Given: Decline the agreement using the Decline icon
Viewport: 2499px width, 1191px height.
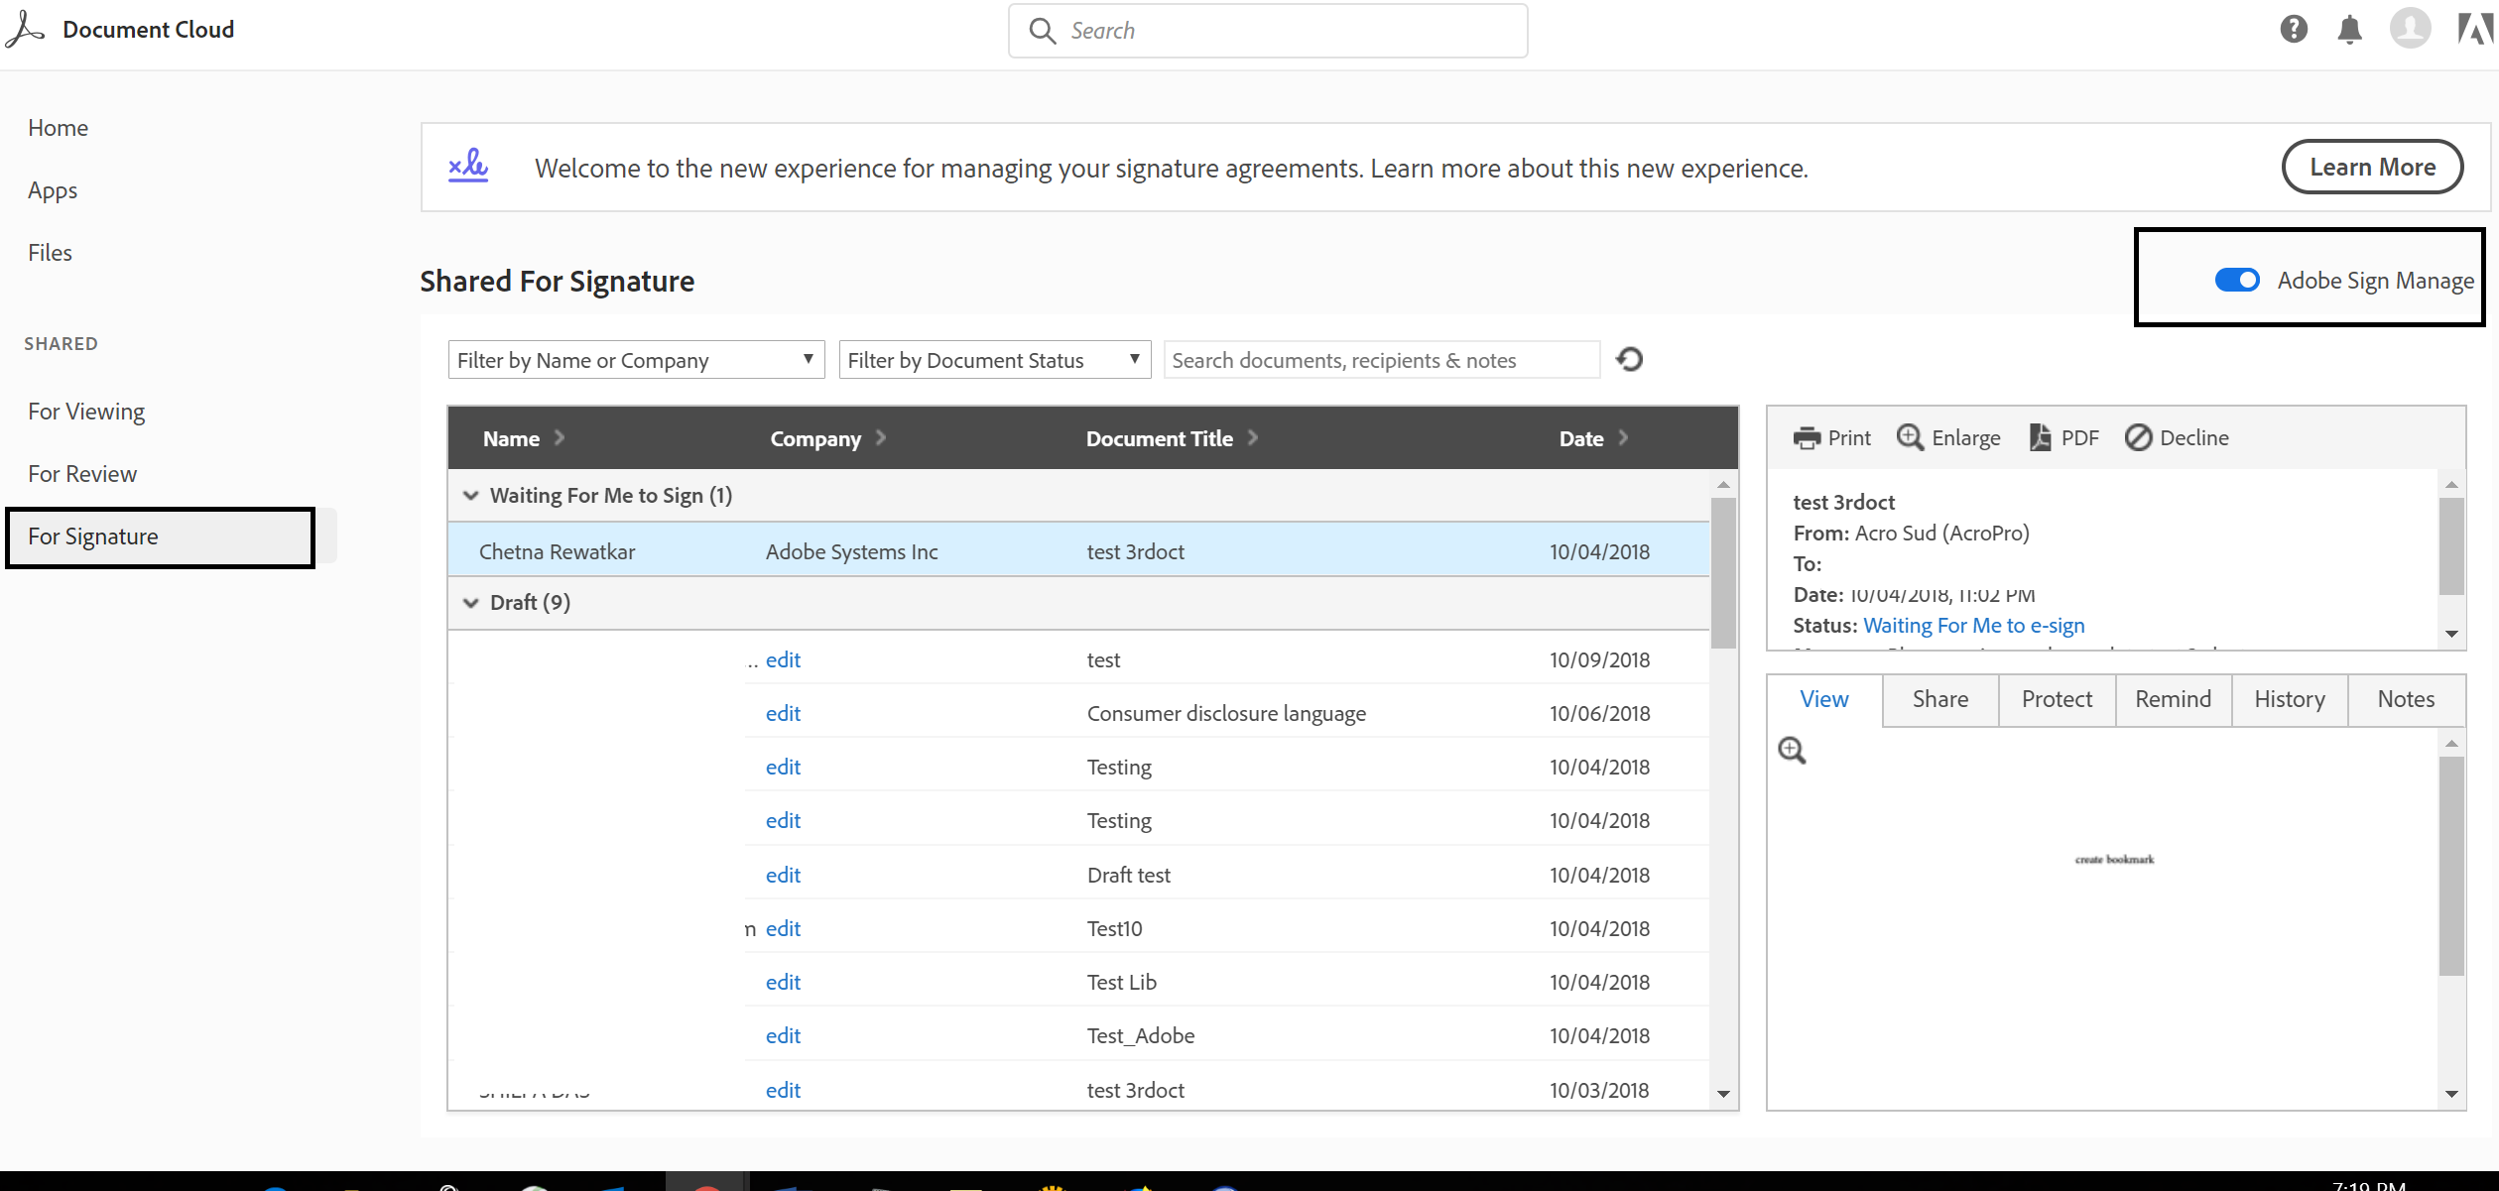Looking at the screenshot, I should pyautogui.click(x=2138, y=437).
